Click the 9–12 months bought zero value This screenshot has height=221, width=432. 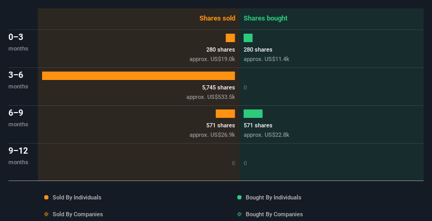coord(245,164)
